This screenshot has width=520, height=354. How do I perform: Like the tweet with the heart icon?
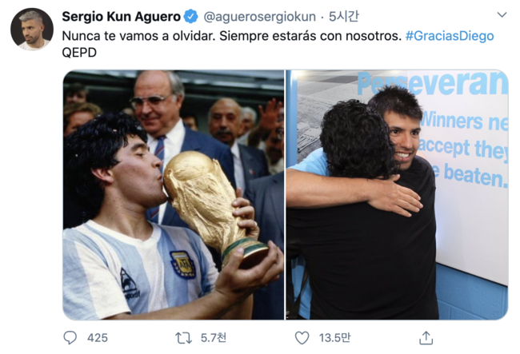pyautogui.click(x=302, y=338)
